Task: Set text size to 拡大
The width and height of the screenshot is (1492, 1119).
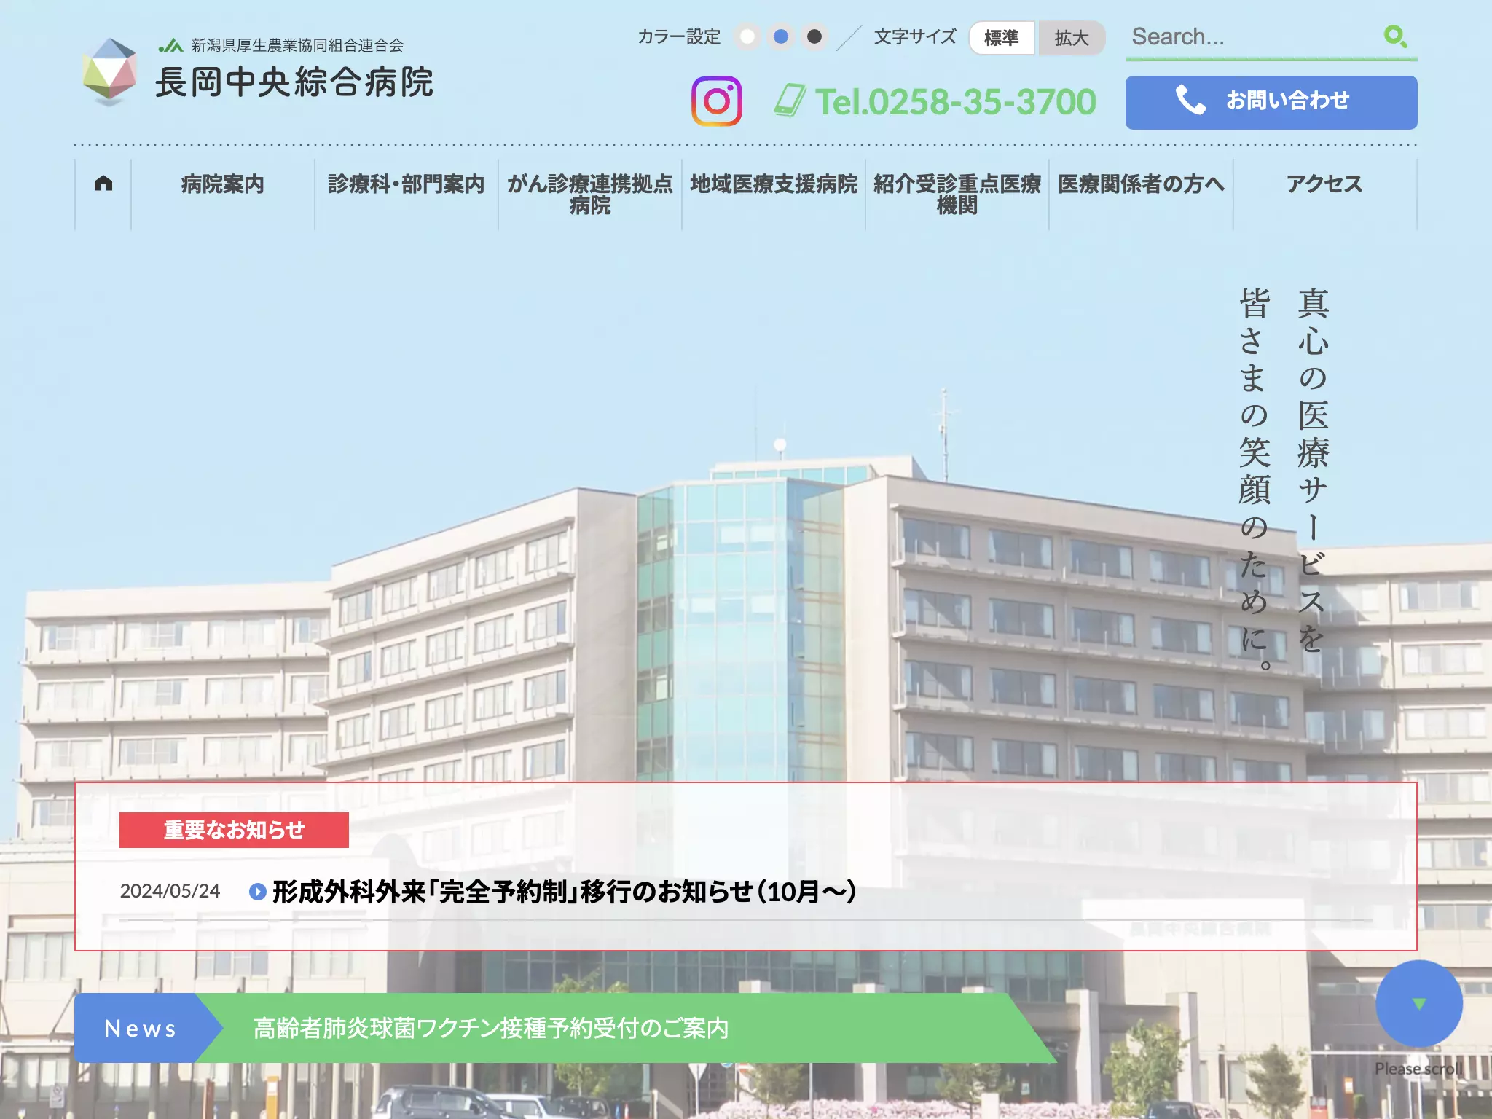Action: click(x=1071, y=38)
